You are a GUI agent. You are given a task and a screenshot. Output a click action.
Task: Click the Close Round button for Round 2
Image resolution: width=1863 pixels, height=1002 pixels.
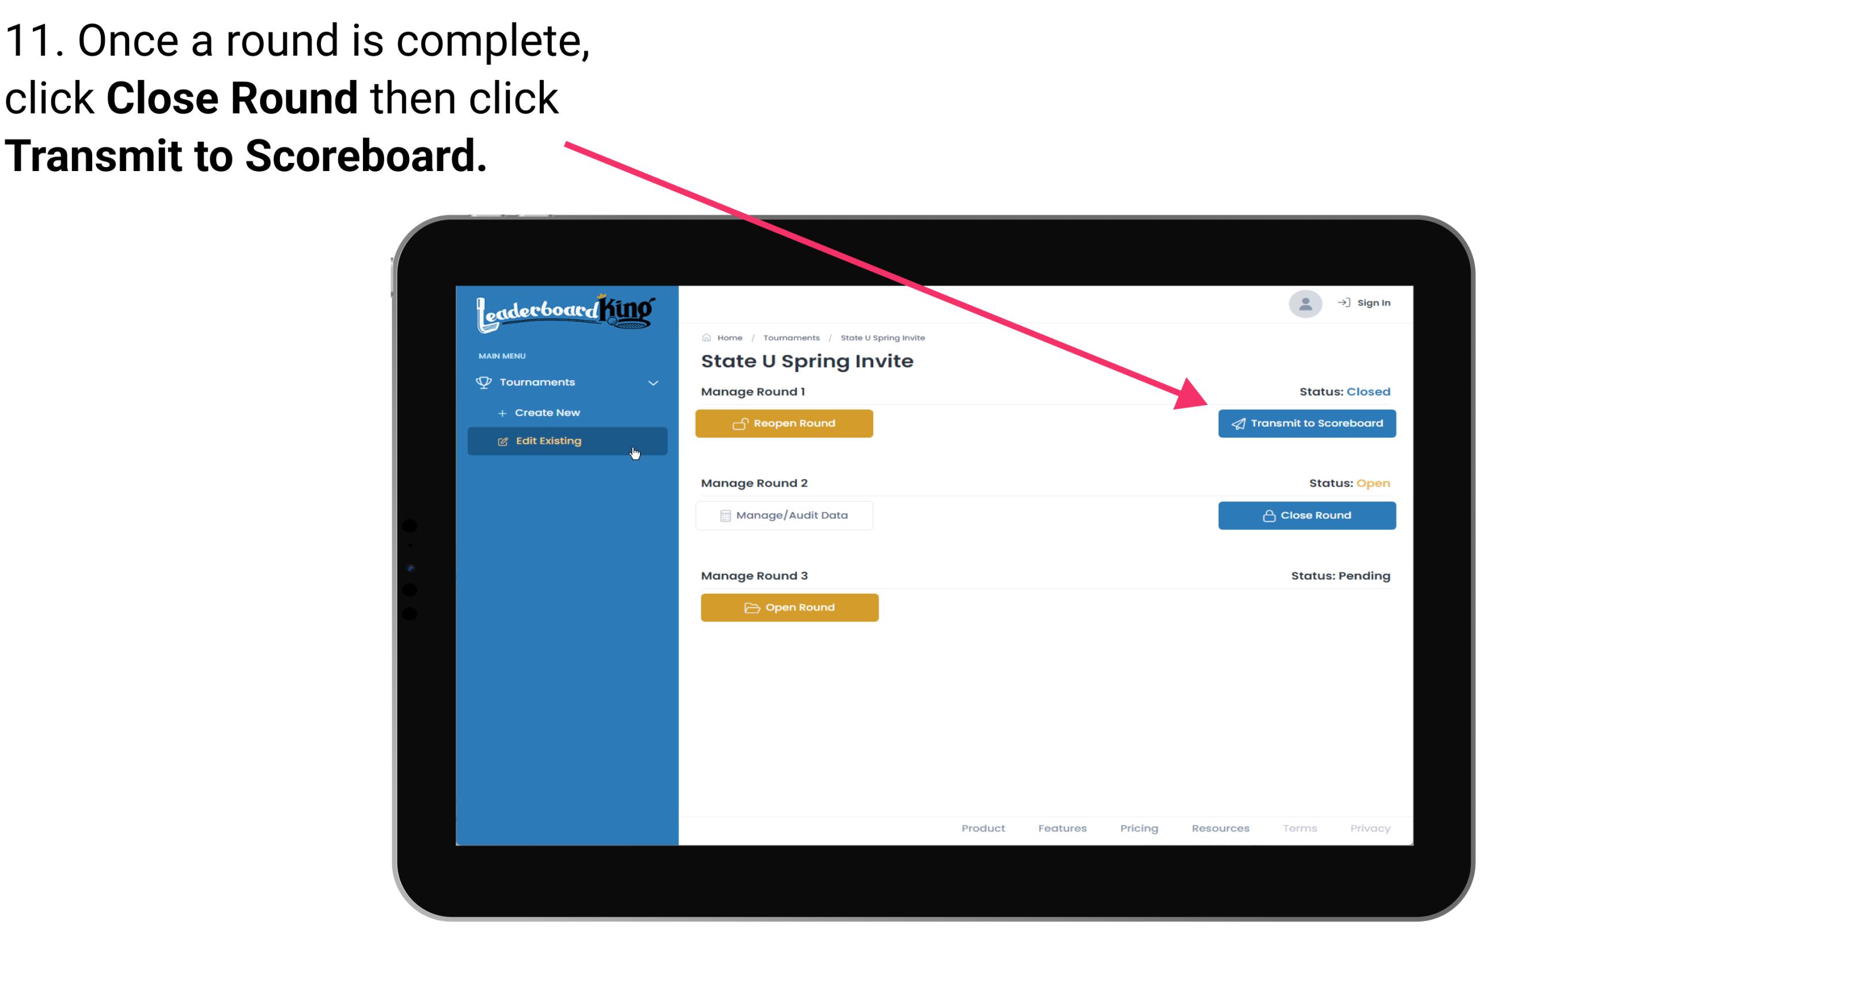[x=1307, y=516]
